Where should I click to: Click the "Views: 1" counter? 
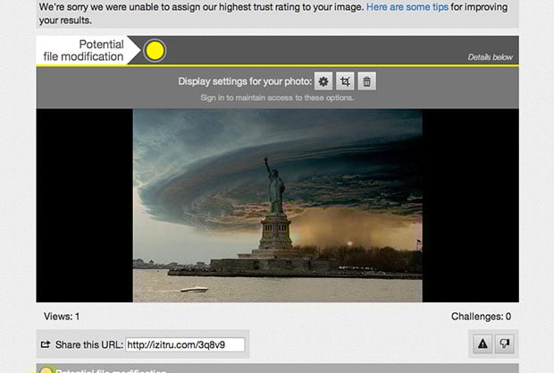(x=62, y=317)
